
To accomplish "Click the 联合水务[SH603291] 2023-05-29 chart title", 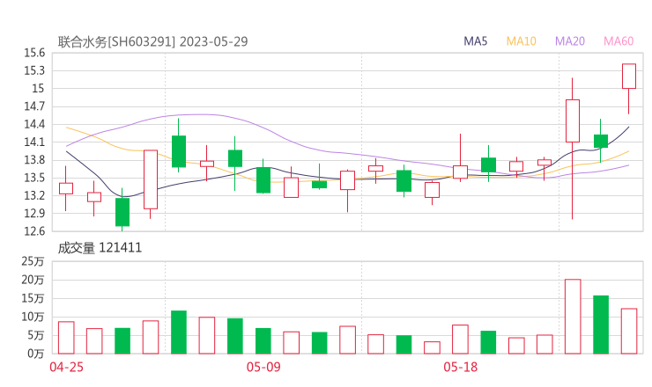I will pos(152,42).
